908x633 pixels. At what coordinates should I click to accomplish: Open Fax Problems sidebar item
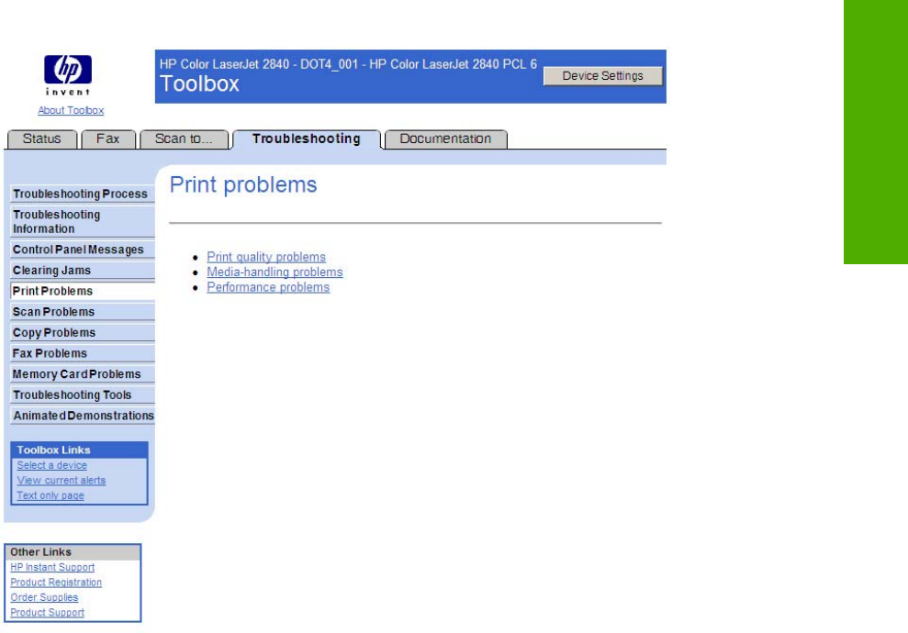(x=83, y=353)
